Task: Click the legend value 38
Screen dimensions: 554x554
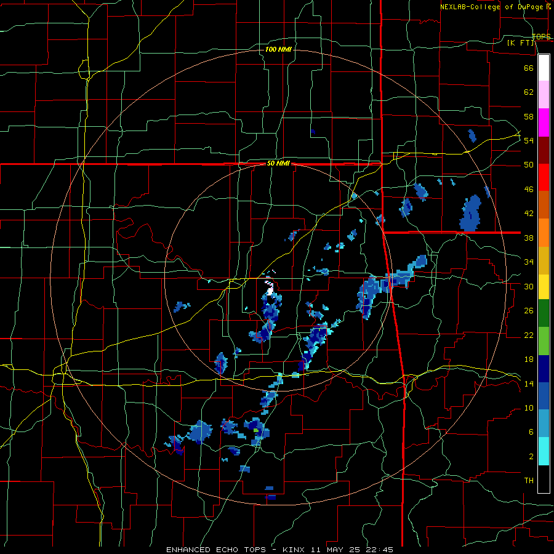Action: pos(529,238)
